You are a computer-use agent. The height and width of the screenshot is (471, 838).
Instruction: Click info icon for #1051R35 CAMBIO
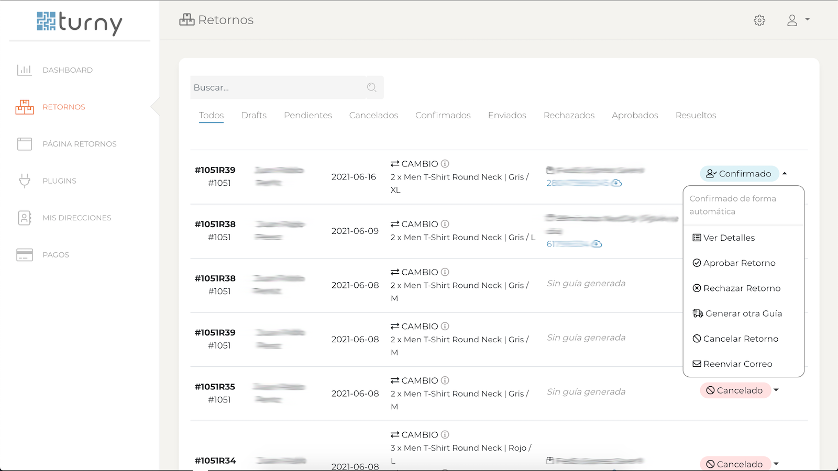pyautogui.click(x=445, y=380)
